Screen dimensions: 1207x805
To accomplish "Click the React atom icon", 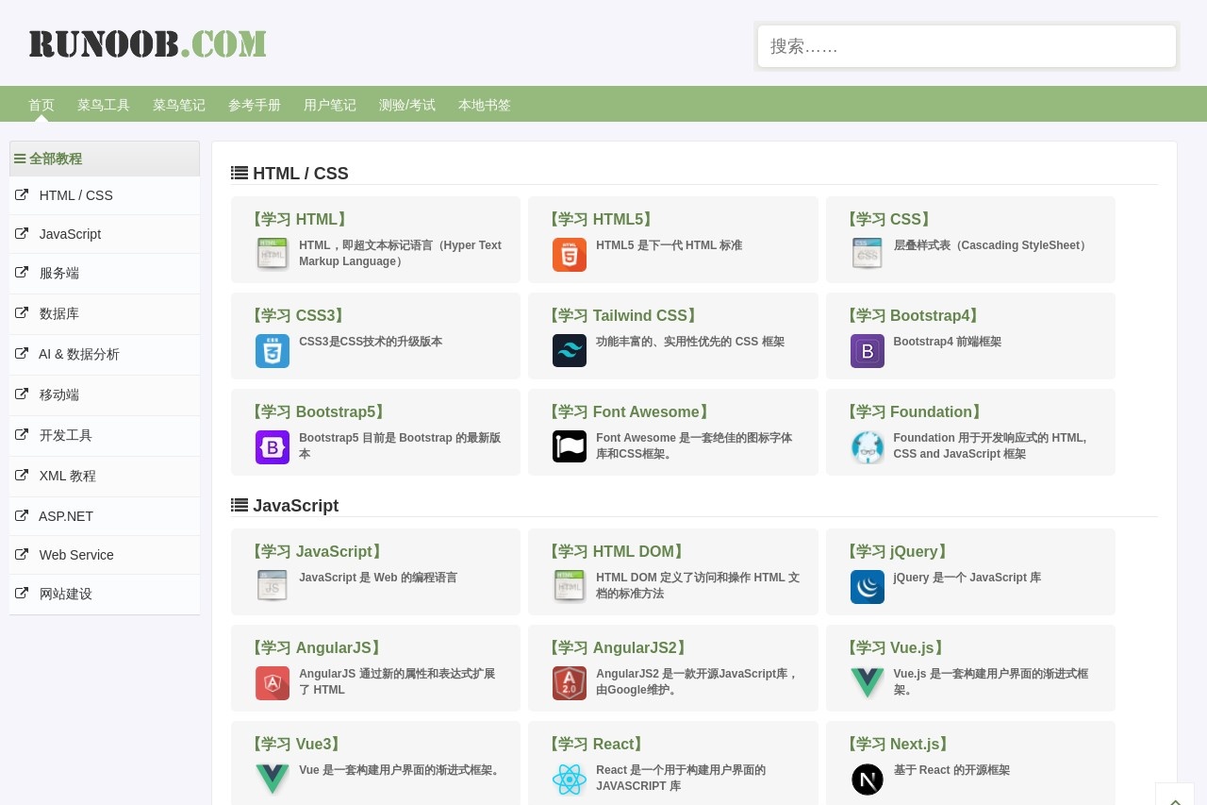I will [x=570, y=780].
